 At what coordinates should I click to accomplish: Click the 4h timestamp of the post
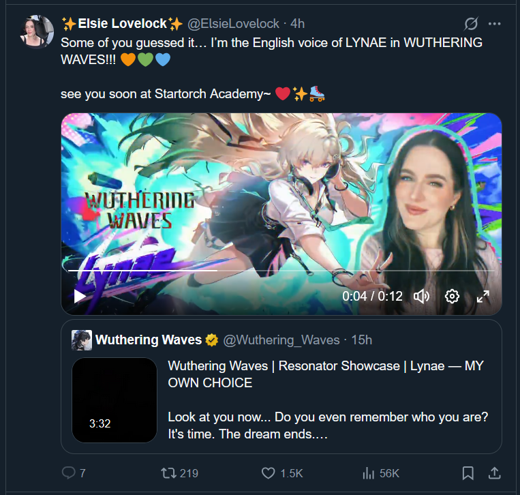point(297,24)
